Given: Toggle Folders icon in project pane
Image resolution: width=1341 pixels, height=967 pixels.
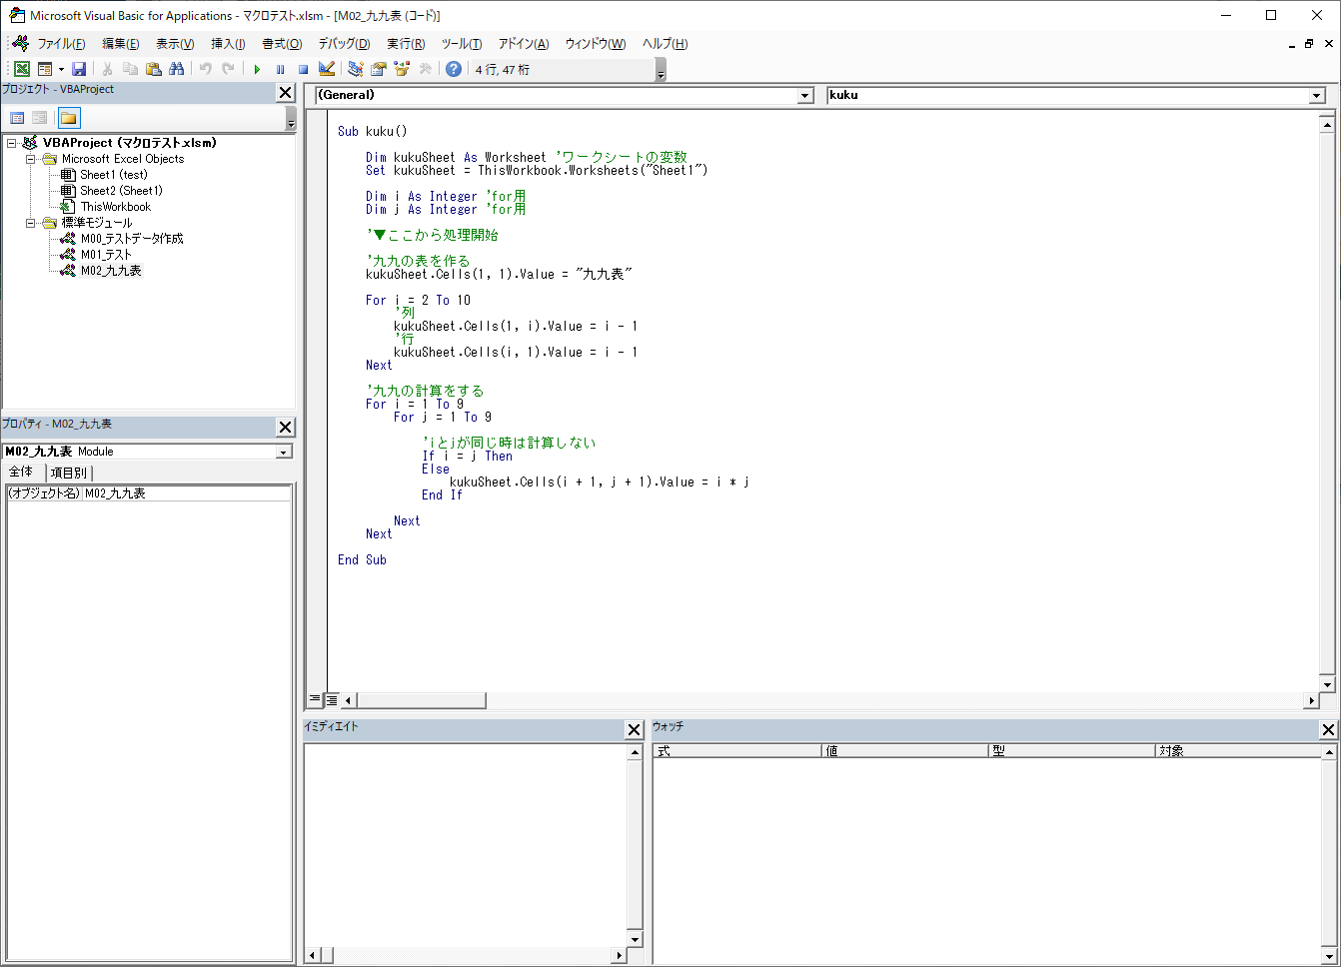Looking at the screenshot, I should pos(68,118).
